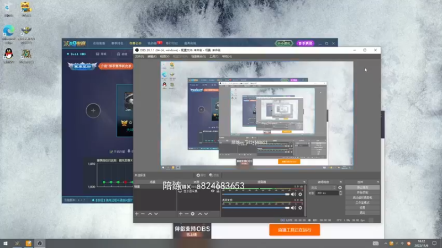Click the round plus button in the 09 platform window

93,111
